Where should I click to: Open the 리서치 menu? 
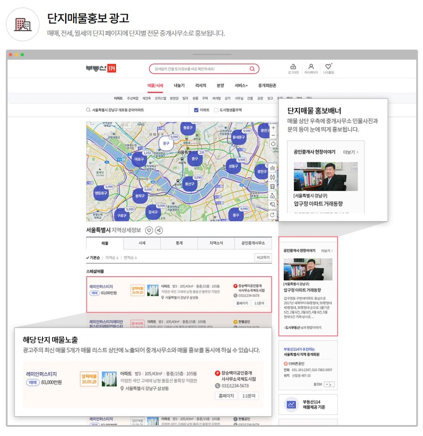[x=201, y=85]
